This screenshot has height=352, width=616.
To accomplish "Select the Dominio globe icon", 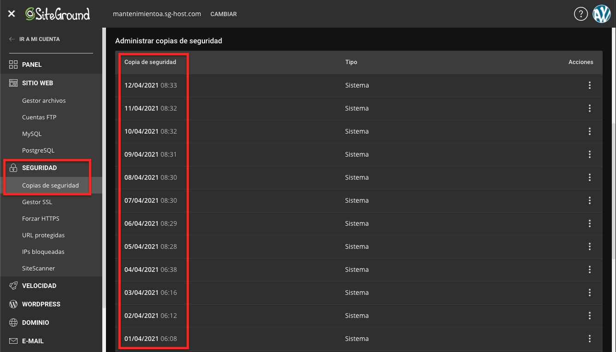I will tap(13, 323).
